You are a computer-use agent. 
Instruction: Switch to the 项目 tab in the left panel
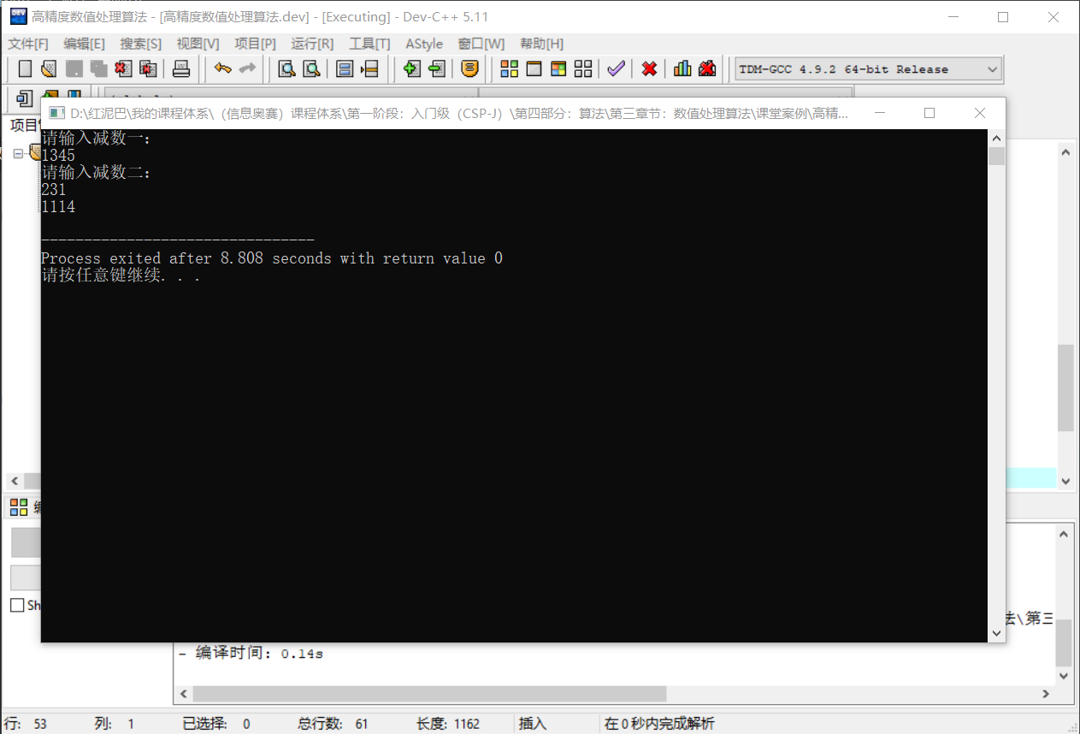click(x=24, y=126)
